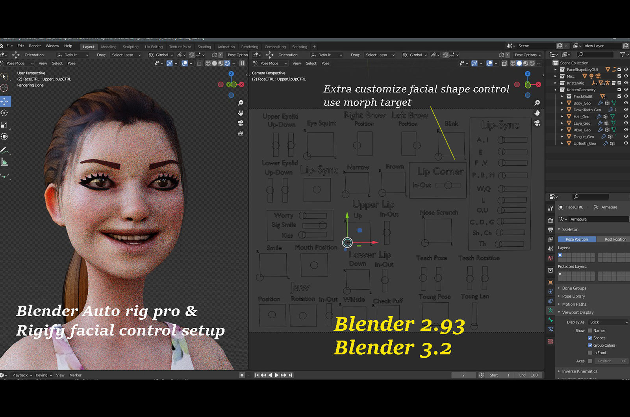
Task: Open Render properties tab
Action: [x=550, y=220]
